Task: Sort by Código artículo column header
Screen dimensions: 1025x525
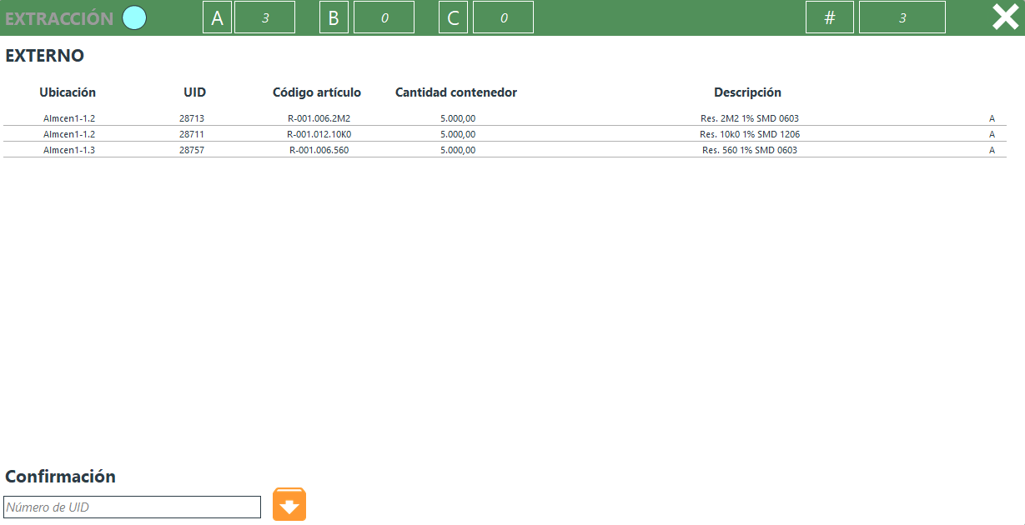Action: coord(317,92)
